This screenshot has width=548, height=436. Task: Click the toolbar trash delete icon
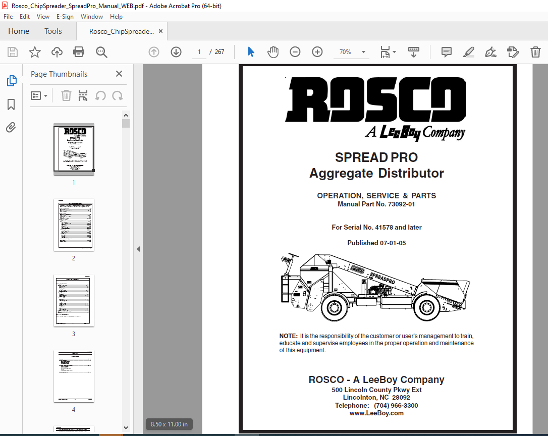coord(535,52)
